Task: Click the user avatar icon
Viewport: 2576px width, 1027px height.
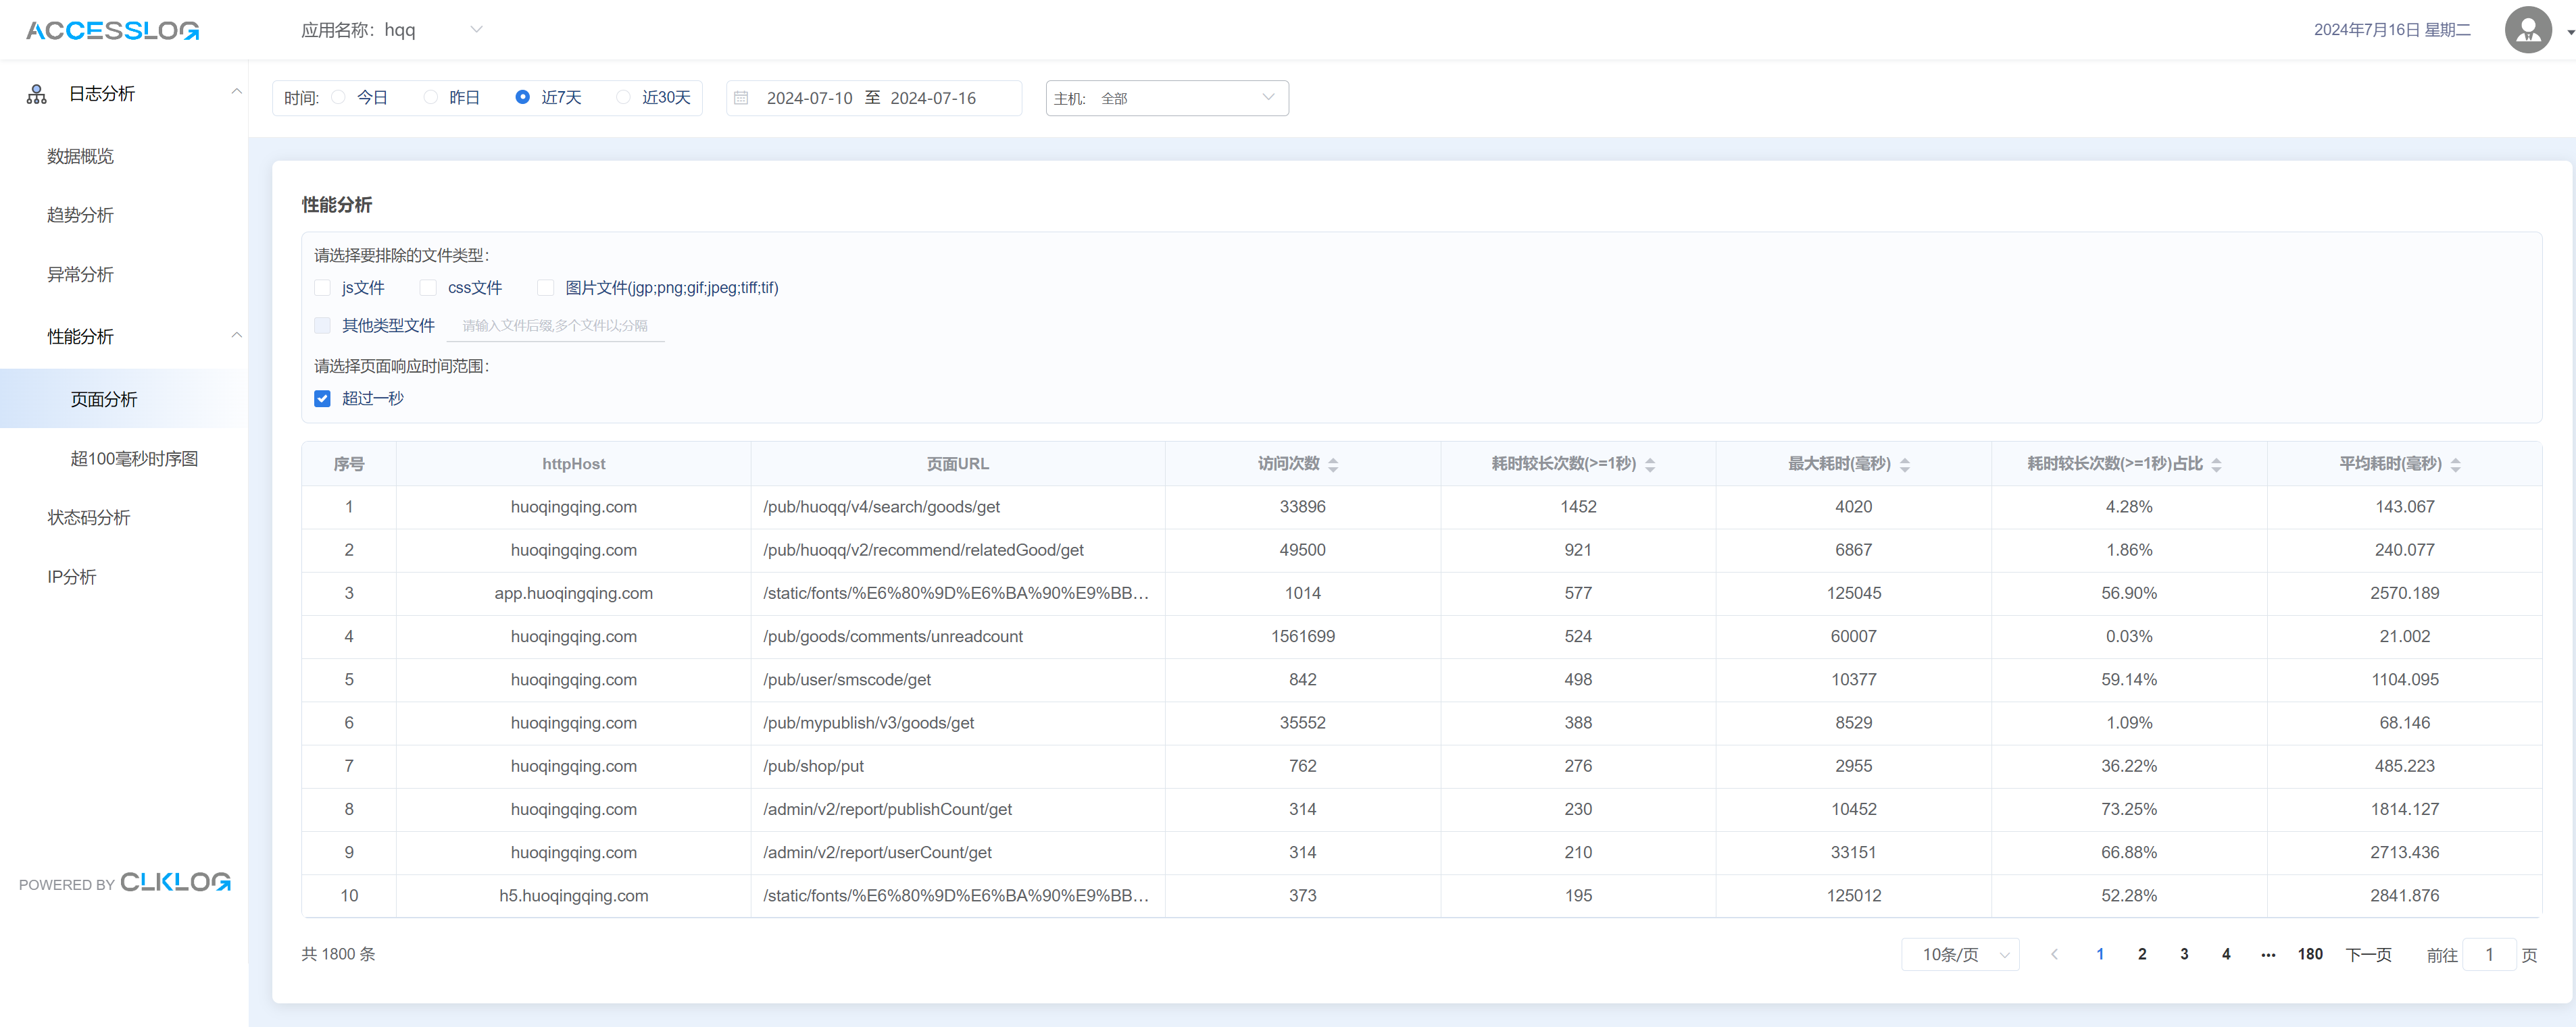Action: (2527, 30)
